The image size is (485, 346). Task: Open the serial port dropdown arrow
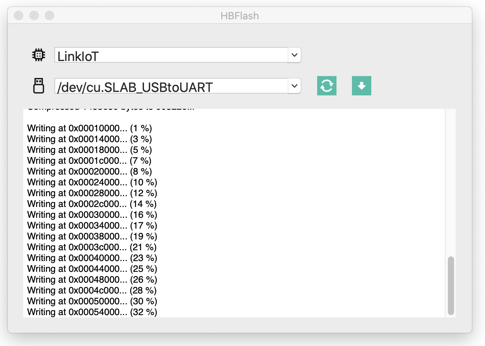click(x=294, y=86)
